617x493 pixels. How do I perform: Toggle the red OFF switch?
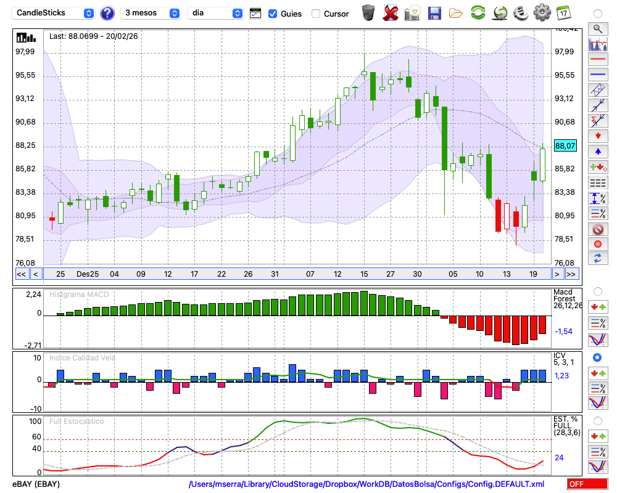tap(587, 484)
